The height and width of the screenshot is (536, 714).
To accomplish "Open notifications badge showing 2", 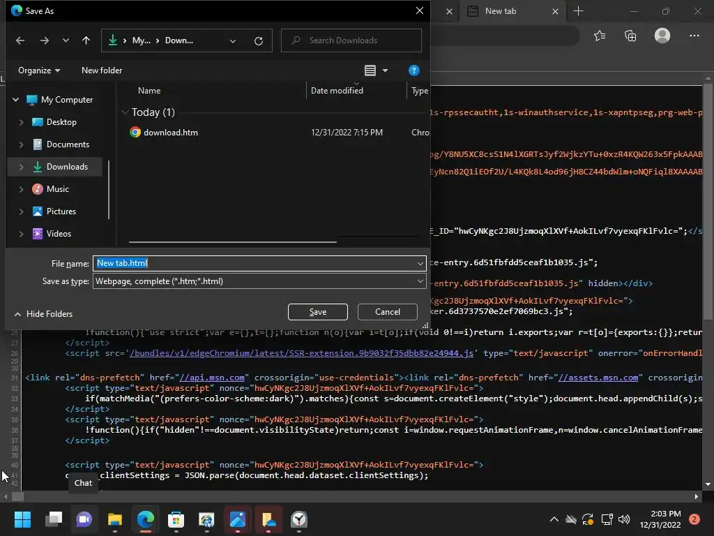I will point(694,519).
